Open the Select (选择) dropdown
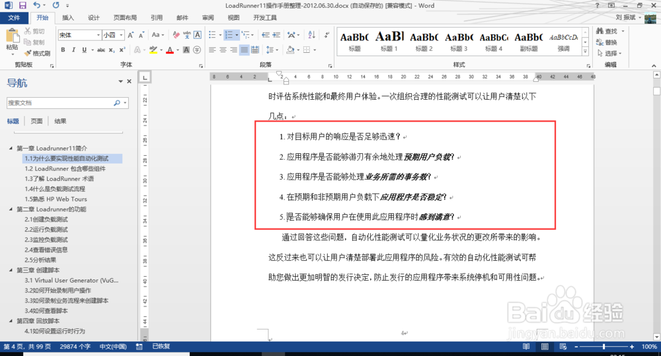 [610, 53]
